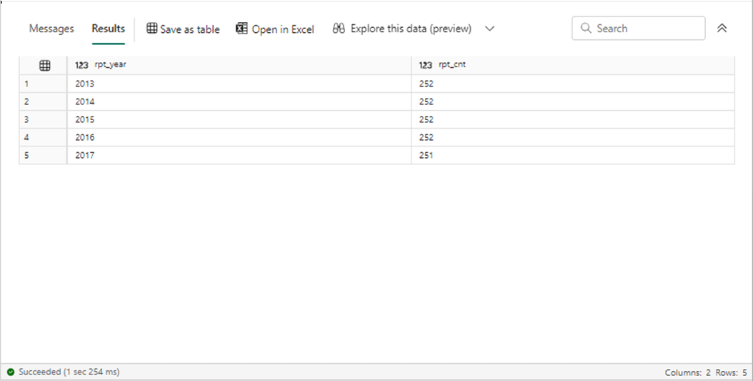Select the rpt_cnt column header
The image size is (753, 381).
tap(452, 65)
